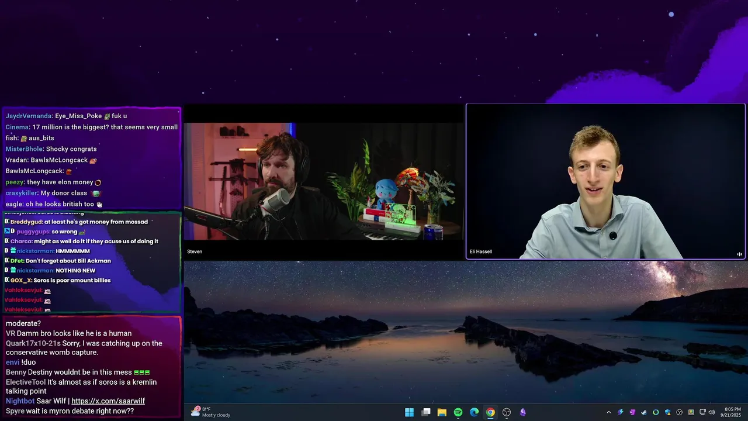
Task: Click the 'Eli Hassell' name label
Action: pos(481,251)
